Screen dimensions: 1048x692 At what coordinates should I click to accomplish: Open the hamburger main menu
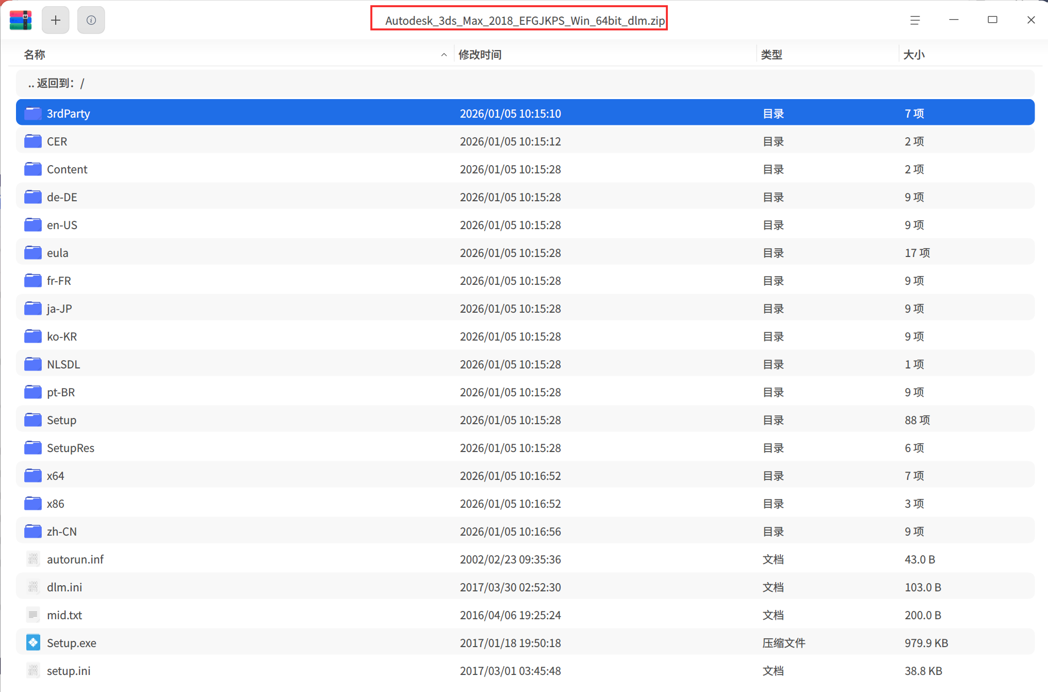click(x=914, y=20)
